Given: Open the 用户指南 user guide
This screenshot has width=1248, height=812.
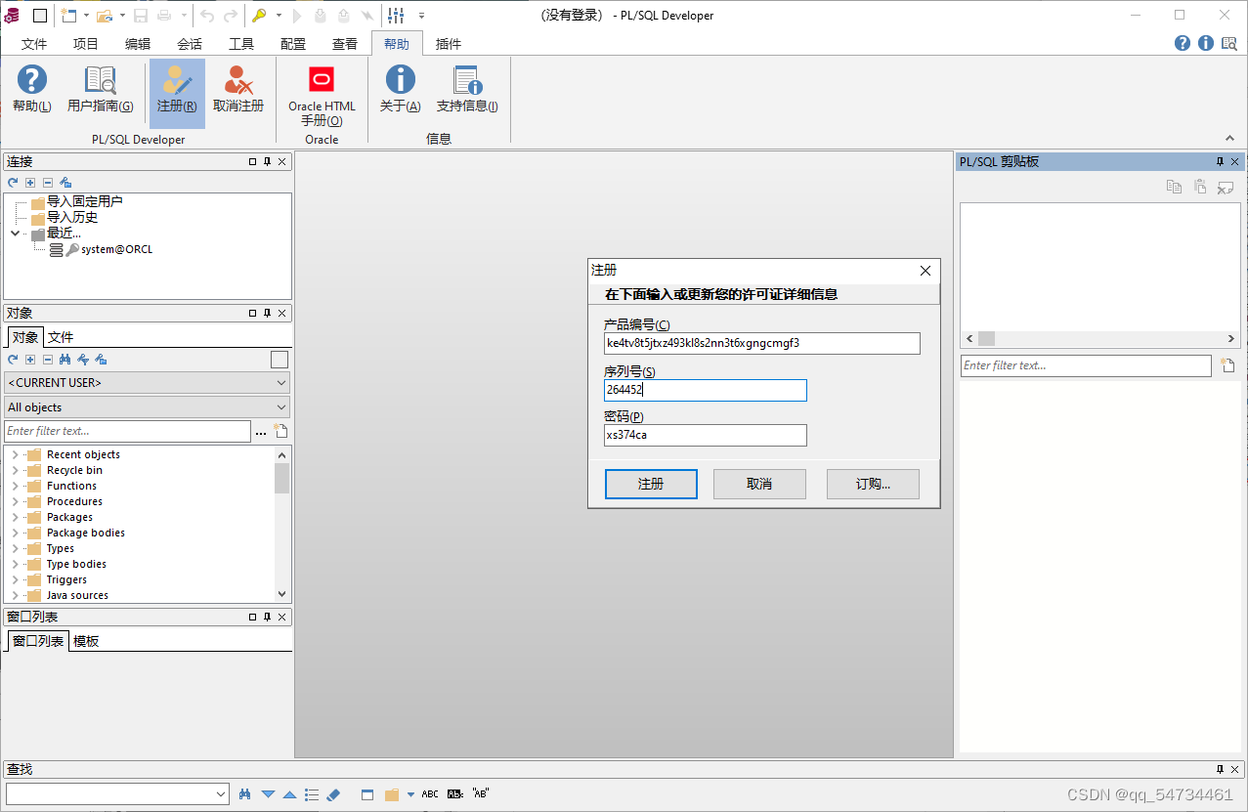Looking at the screenshot, I should (x=100, y=89).
